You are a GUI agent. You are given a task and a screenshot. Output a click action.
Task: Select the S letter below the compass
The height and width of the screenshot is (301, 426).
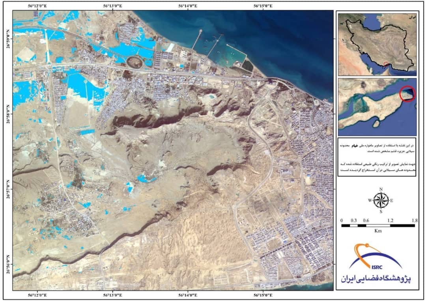(x=381, y=212)
